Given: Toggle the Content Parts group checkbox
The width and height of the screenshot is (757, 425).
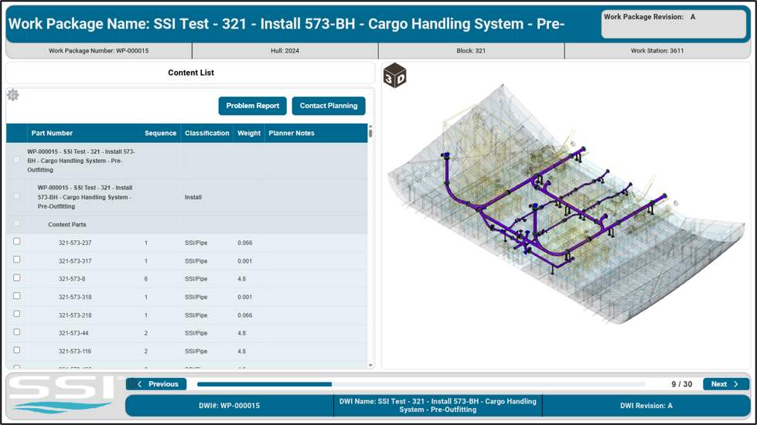Looking at the screenshot, I should (x=17, y=223).
